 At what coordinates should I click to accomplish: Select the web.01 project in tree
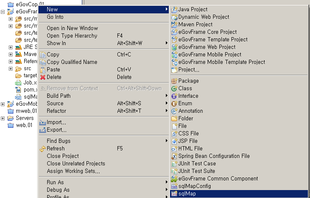click(24, 125)
